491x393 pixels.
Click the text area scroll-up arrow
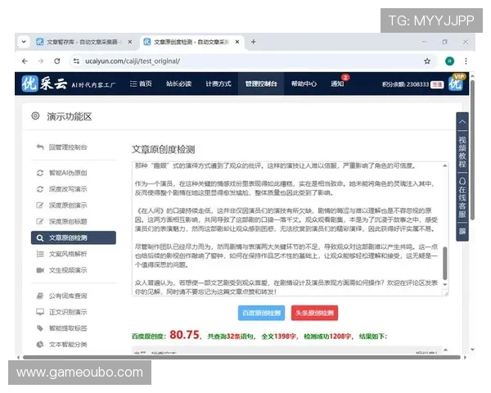pos(445,165)
